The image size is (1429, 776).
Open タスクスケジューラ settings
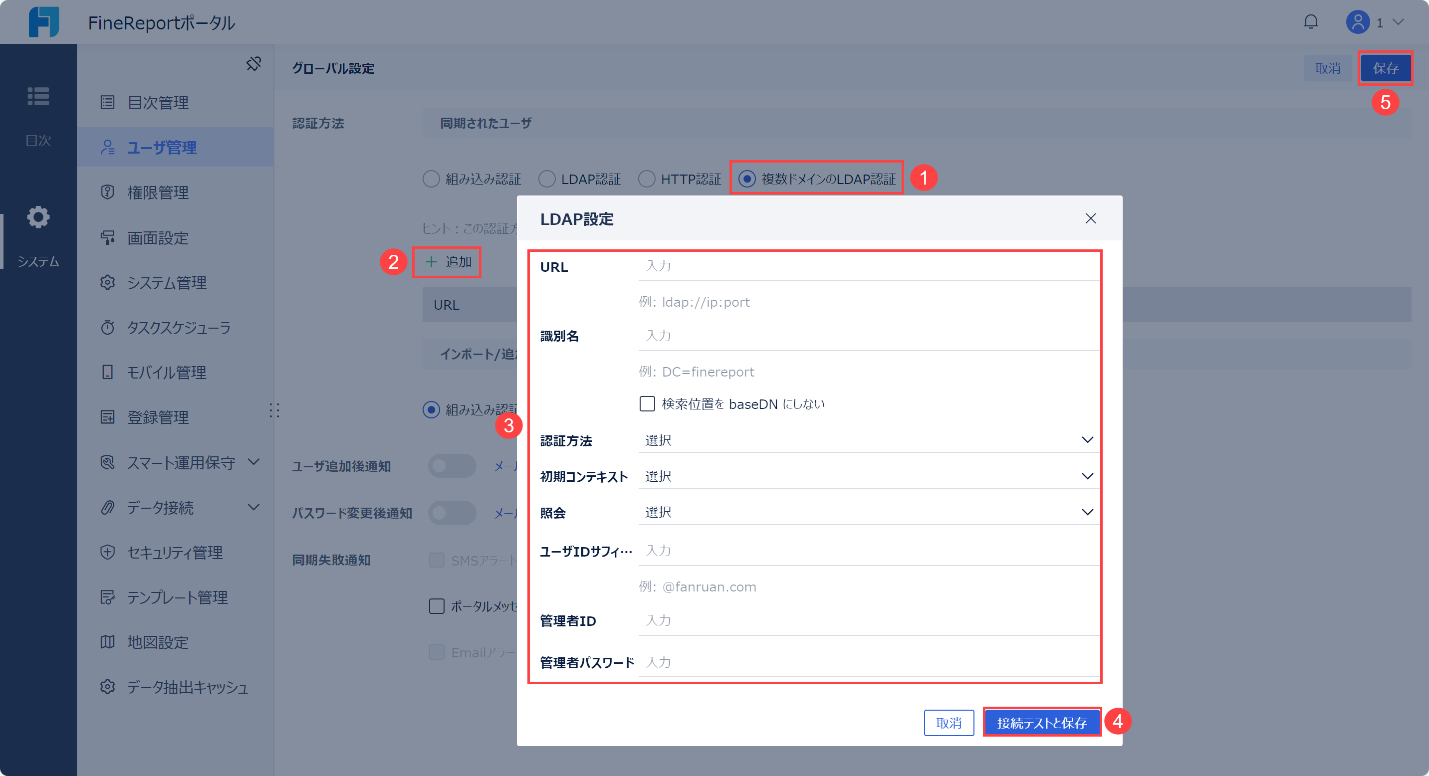click(x=179, y=328)
